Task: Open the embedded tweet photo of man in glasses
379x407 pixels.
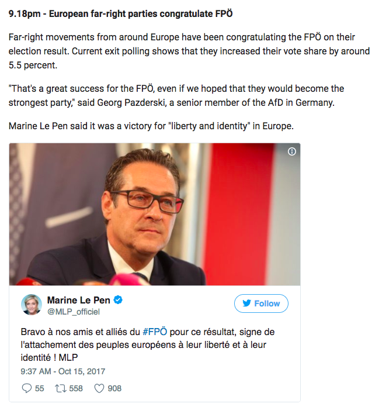Action: coord(155,214)
